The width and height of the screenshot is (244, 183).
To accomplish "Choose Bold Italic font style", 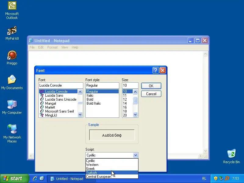I will pyautogui.click(x=102, y=103).
